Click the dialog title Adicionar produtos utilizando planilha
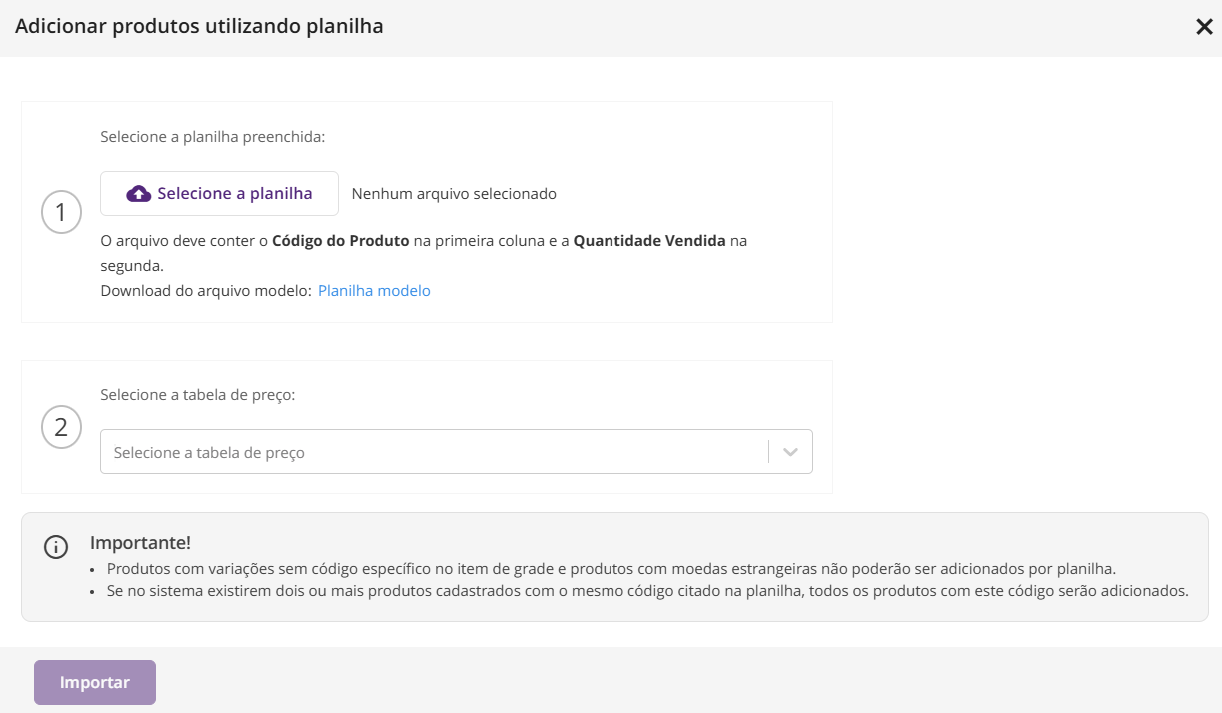1222x713 pixels. click(x=199, y=27)
